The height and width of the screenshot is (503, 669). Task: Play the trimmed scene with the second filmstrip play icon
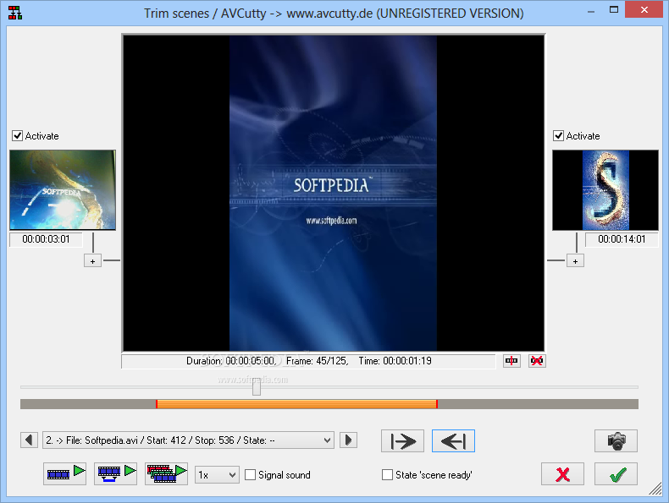(x=115, y=473)
